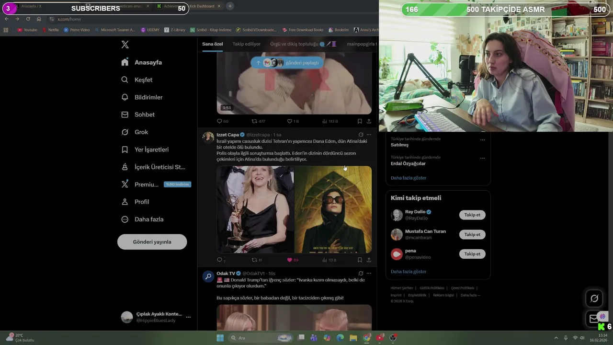This screenshot has height=345, width=613.
Task: Click Daha fazla göster under trends
Action: coord(409,178)
